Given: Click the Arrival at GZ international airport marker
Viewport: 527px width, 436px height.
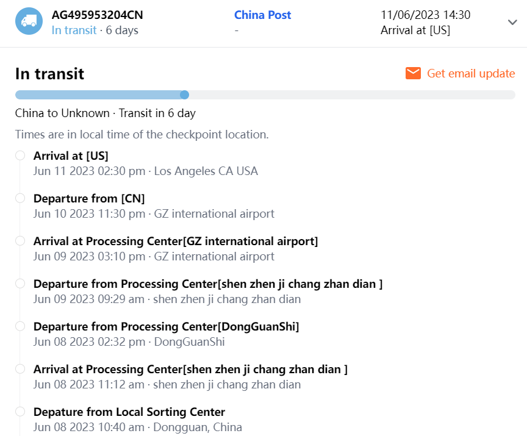Looking at the screenshot, I should (x=20, y=241).
